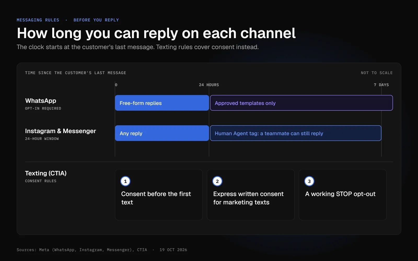This screenshot has height=261, width=418.
Task: Click the Texting (CTIA) section label
Action: 46,173
